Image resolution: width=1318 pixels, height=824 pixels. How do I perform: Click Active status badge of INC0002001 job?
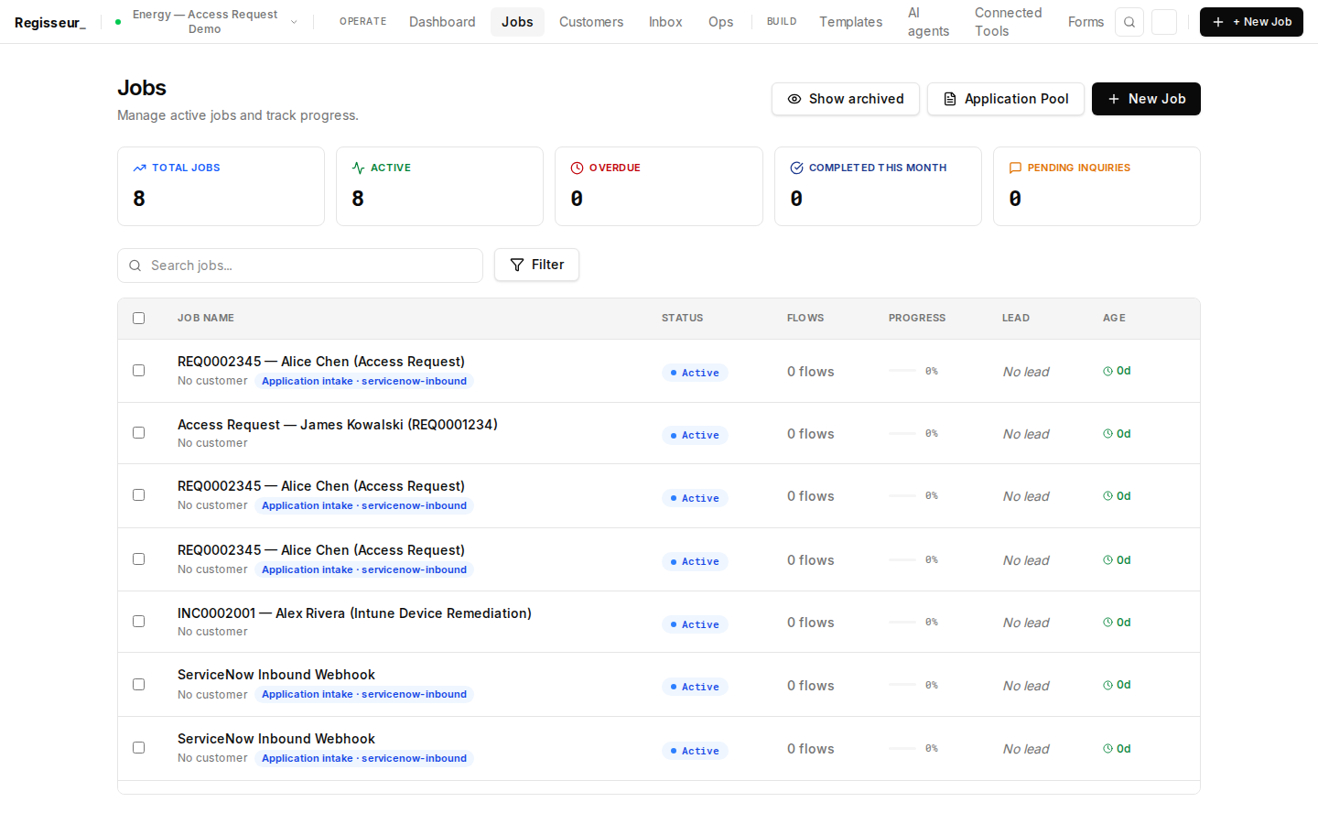[x=695, y=624]
